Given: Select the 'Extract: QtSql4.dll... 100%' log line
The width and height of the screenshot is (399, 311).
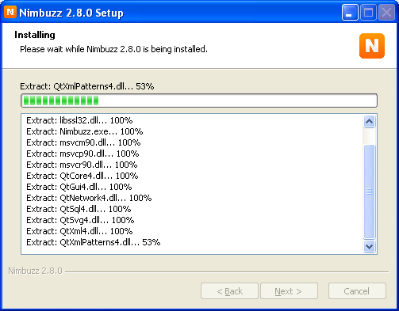Looking at the screenshot, I should (x=79, y=209).
